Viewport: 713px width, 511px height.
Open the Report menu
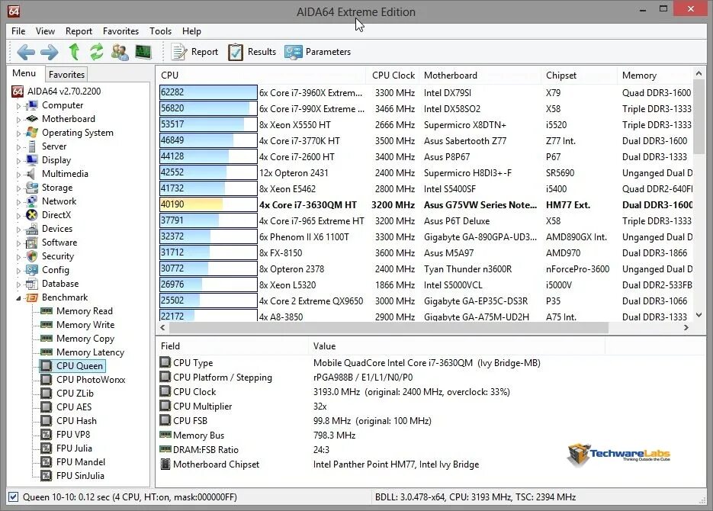[x=79, y=31]
